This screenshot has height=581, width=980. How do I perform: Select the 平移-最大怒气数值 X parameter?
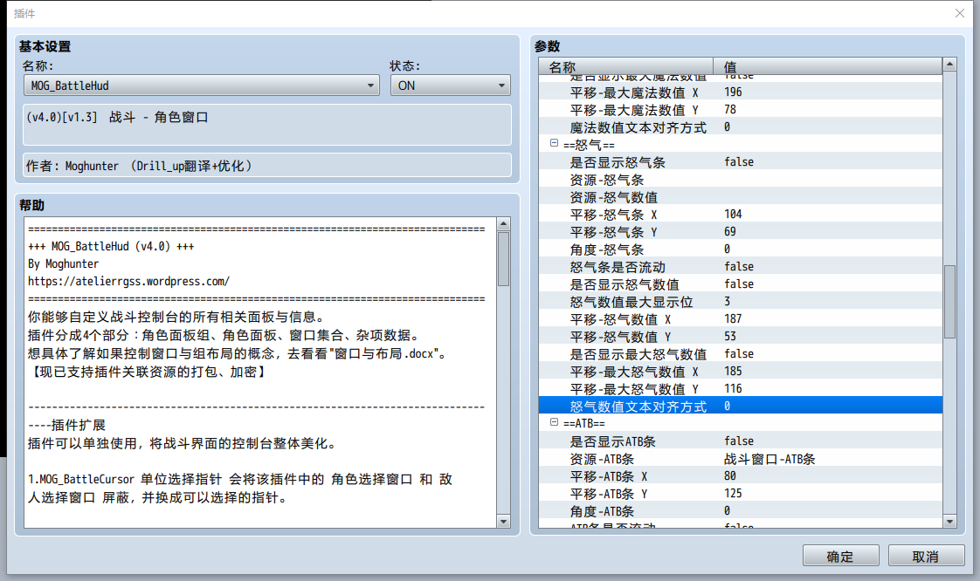(741, 372)
